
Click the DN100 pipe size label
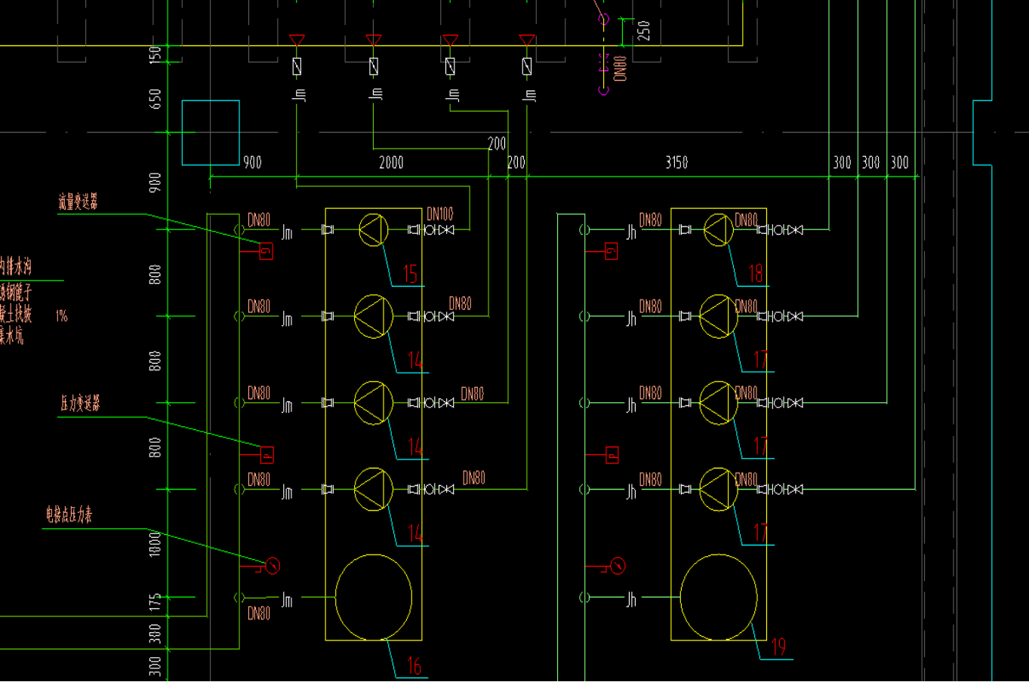(440, 214)
